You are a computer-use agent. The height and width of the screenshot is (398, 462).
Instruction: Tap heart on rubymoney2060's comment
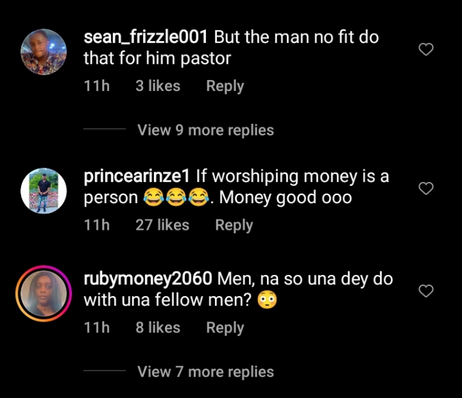coord(426,291)
